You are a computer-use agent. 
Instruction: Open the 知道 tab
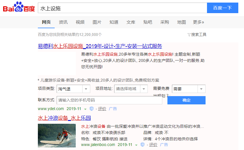click(x=114, y=22)
